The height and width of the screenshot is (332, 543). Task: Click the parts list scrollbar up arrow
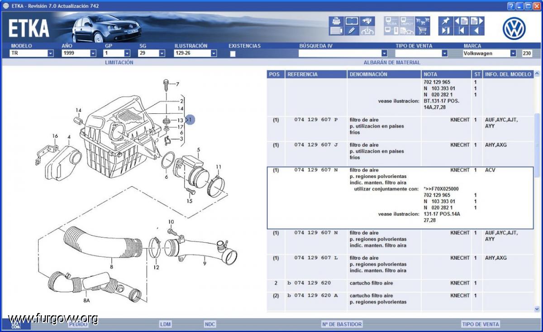tap(537, 74)
